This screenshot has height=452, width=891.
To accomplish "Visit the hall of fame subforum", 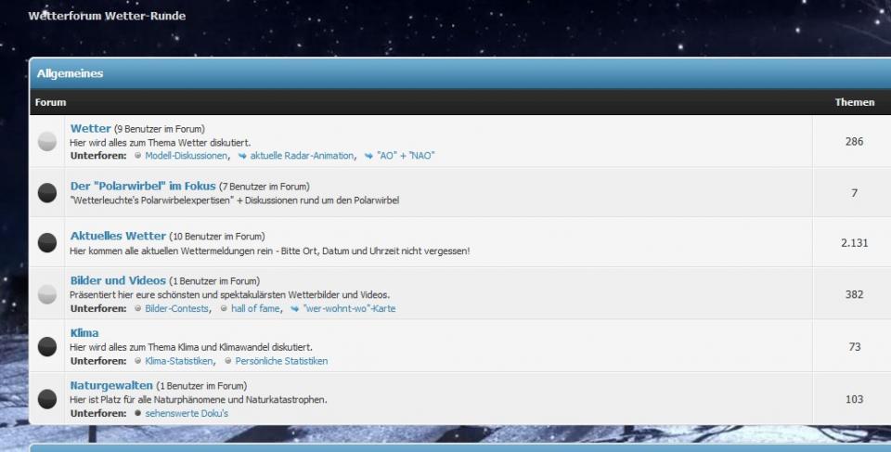I will pyautogui.click(x=255, y=308).
